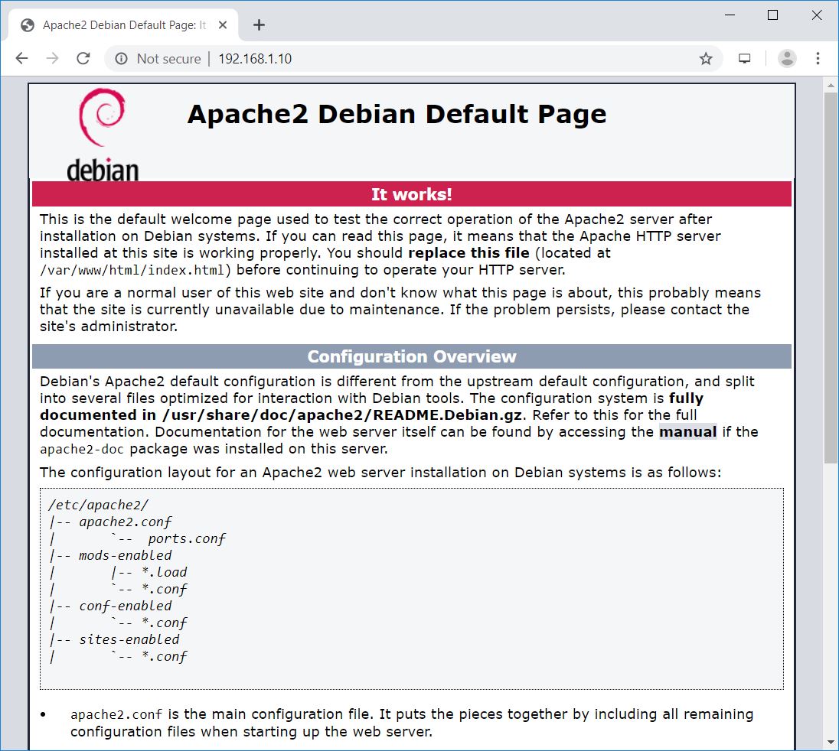Viewport: 839px width, 751px height.
Task: Close the Apache2 Debian Default Page tab
Action: (223, 25)
